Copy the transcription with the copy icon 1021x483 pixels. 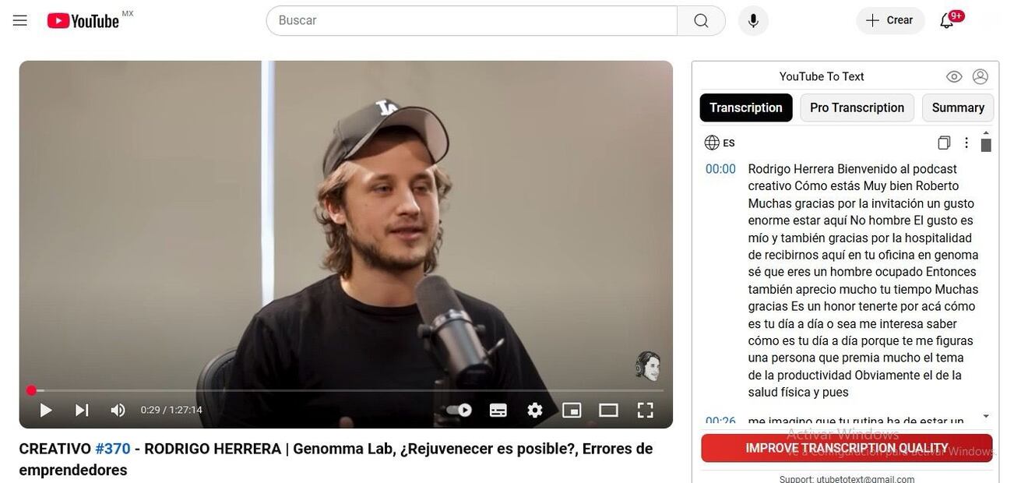point(944,143)
